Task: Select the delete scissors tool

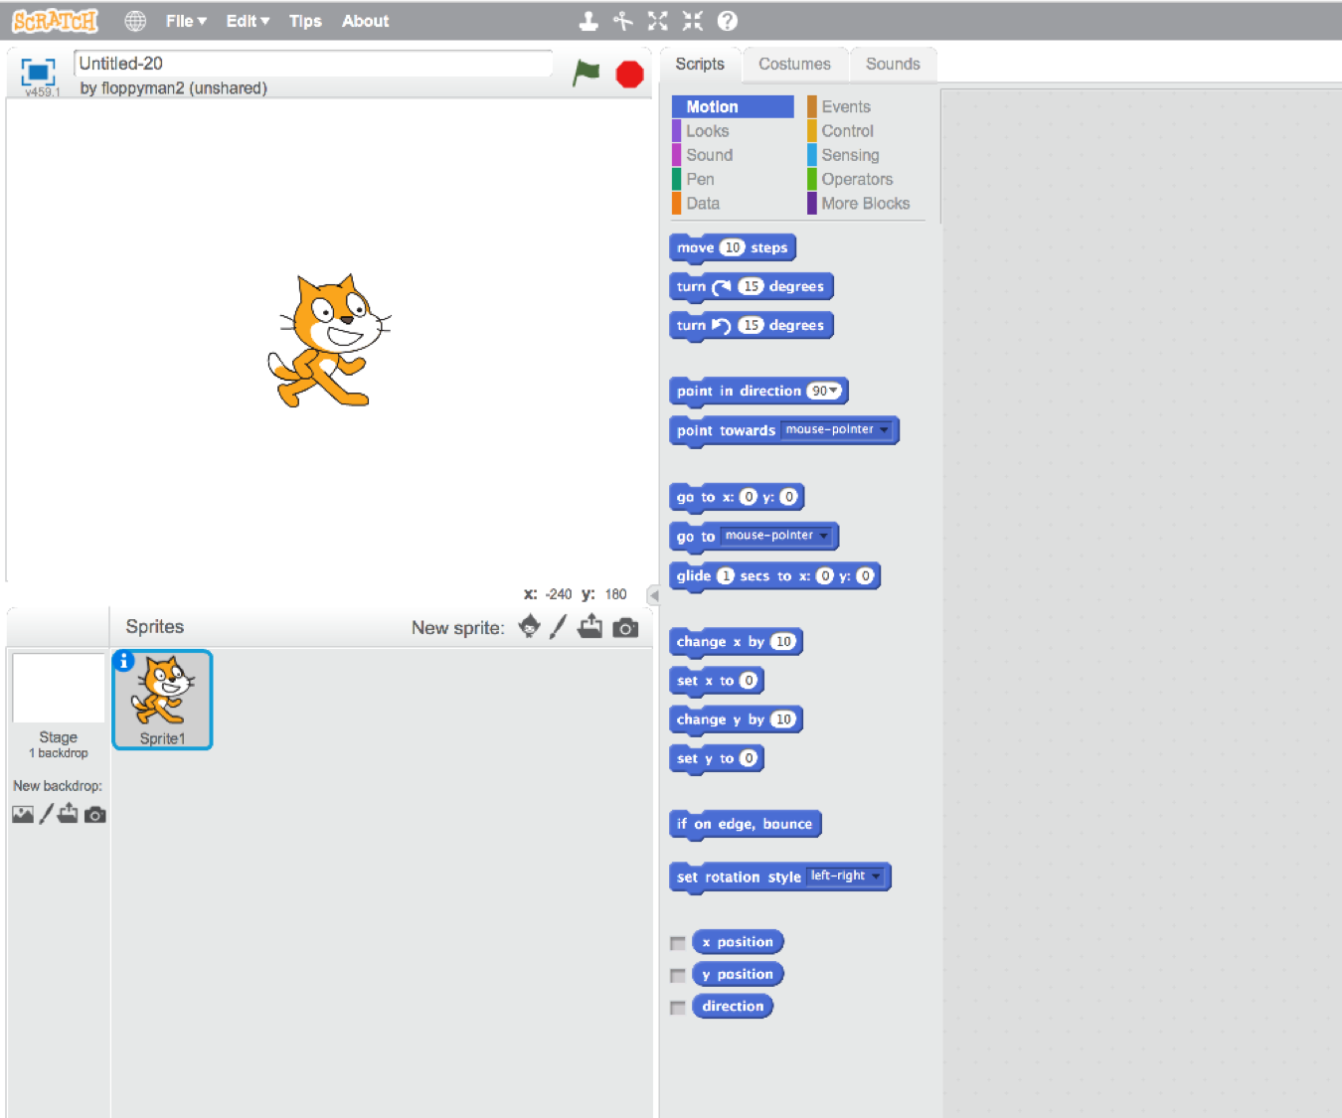Action: [x=622, y=20]
